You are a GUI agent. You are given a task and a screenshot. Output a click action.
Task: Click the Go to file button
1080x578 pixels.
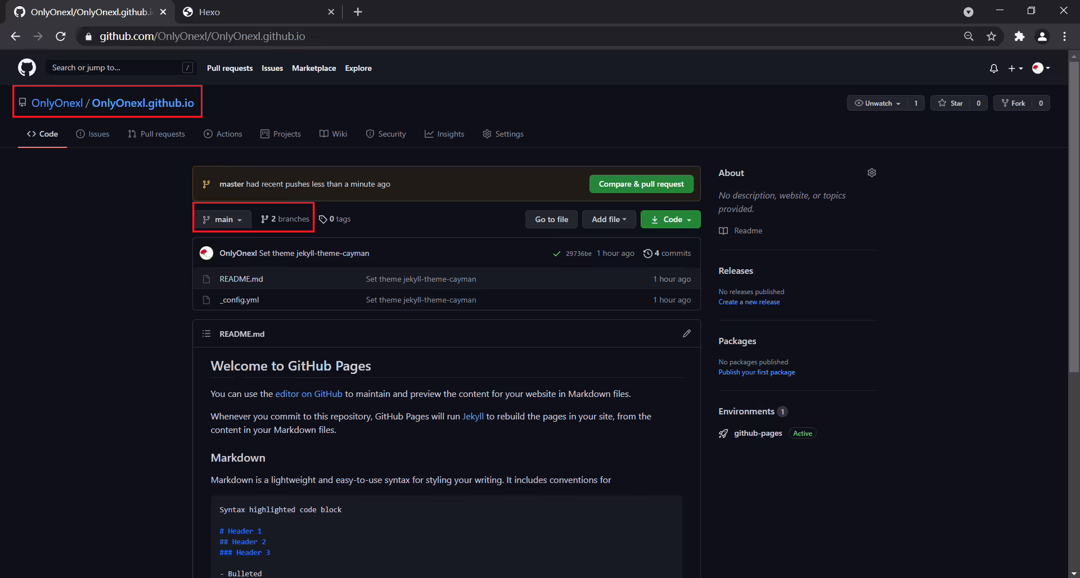coord(551,219)
